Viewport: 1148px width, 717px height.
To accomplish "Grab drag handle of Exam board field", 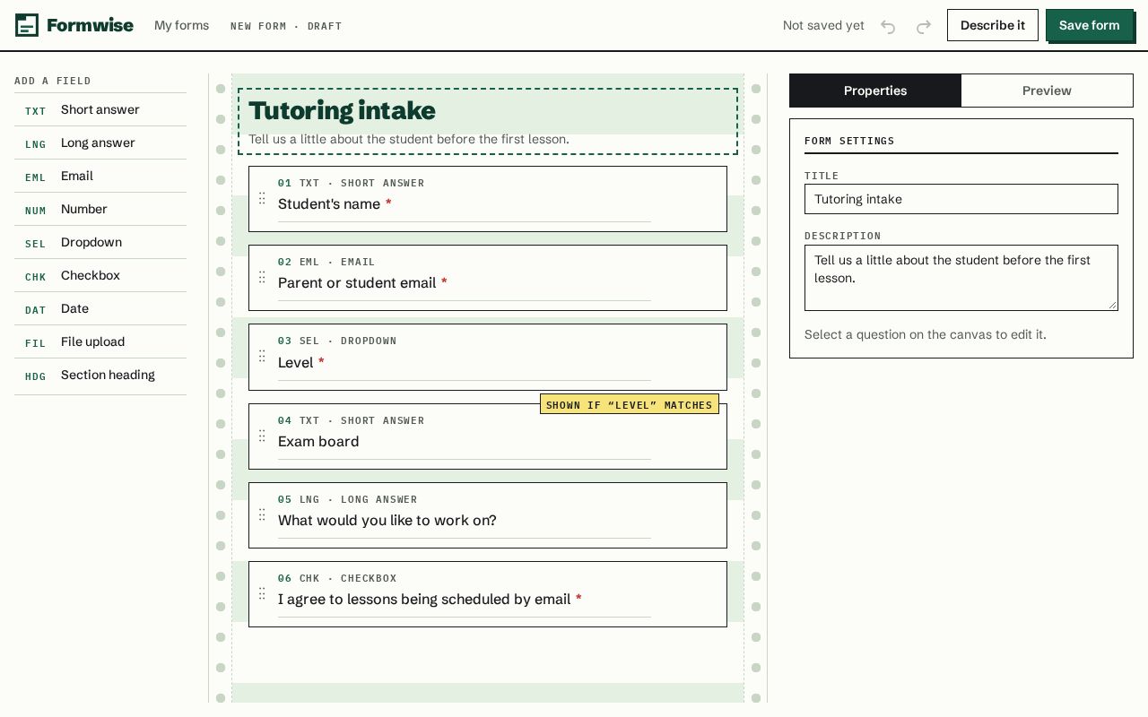I will [262, 436].
